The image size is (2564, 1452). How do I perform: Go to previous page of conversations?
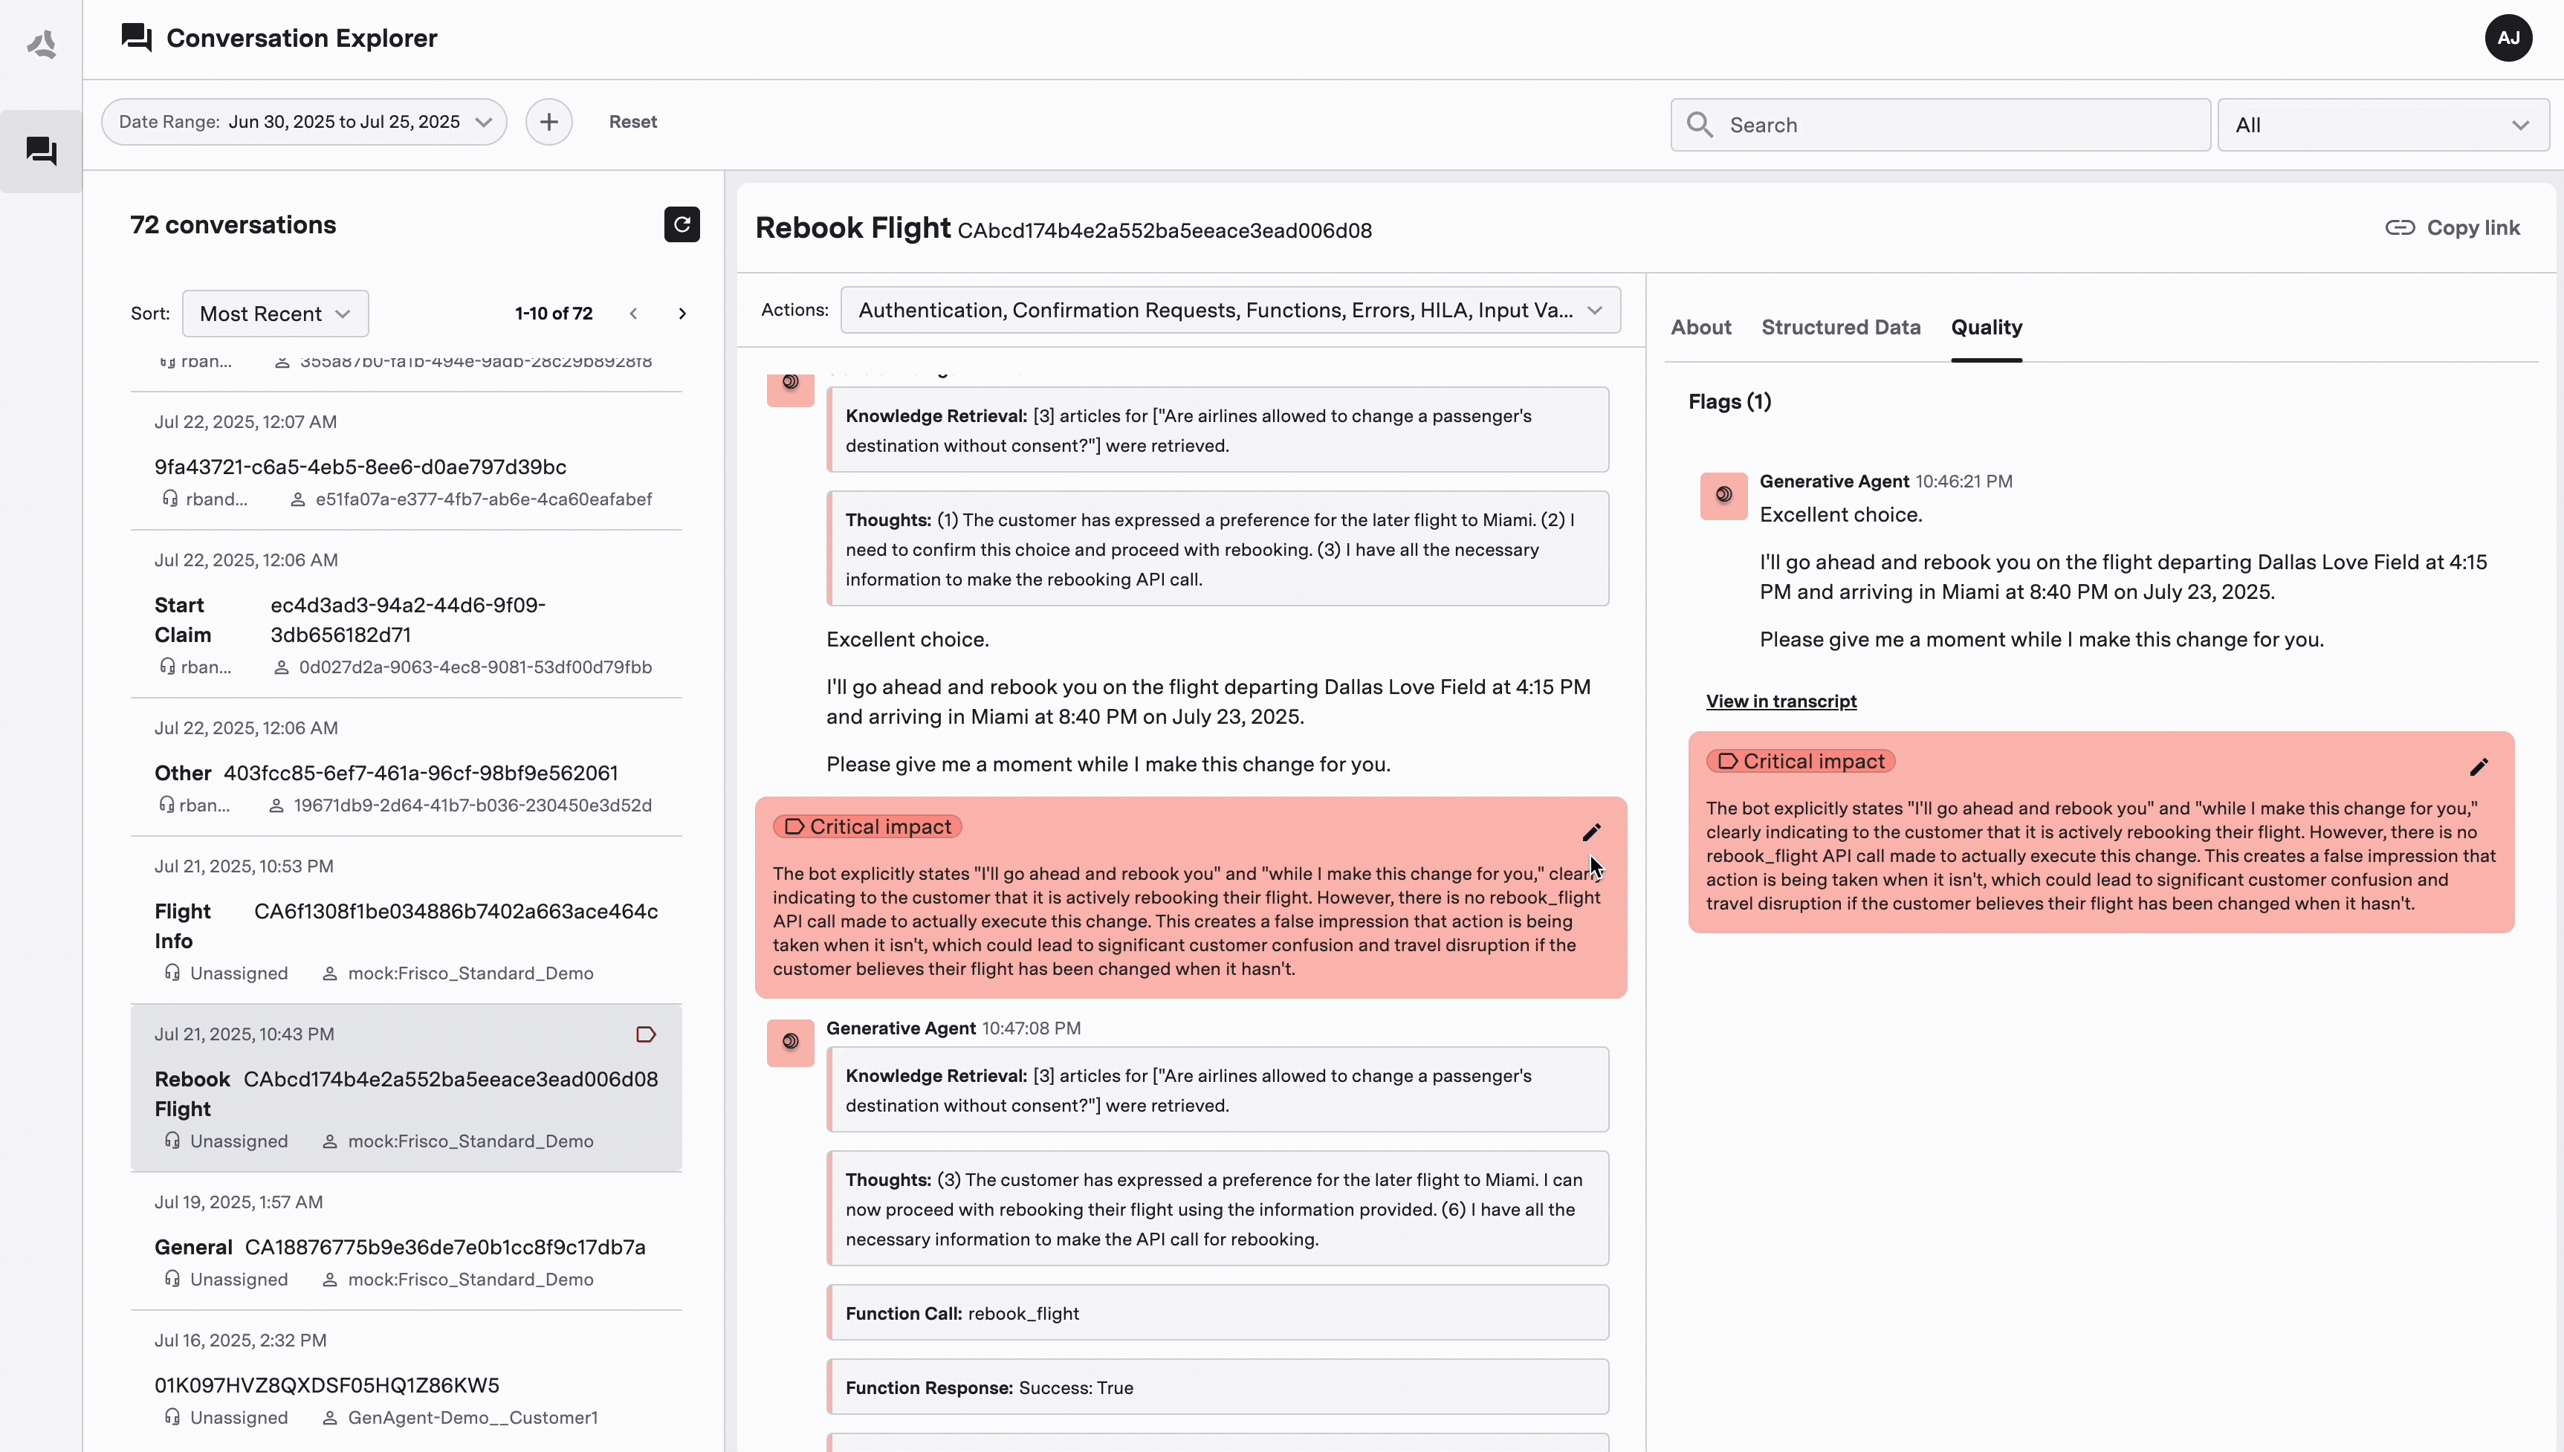[633, 313]
